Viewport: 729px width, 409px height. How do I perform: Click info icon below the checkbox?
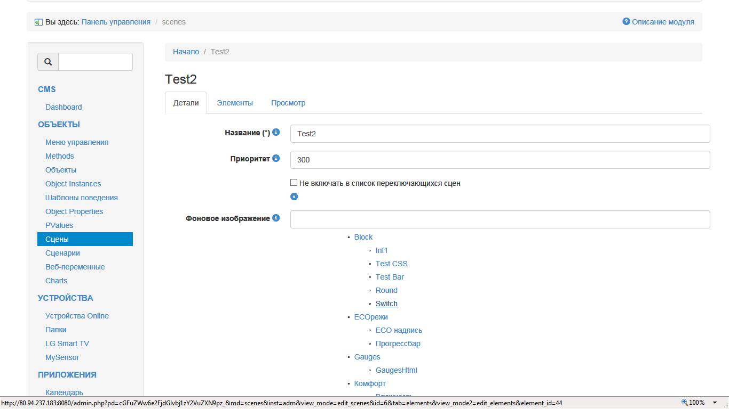tap(294, 197)
